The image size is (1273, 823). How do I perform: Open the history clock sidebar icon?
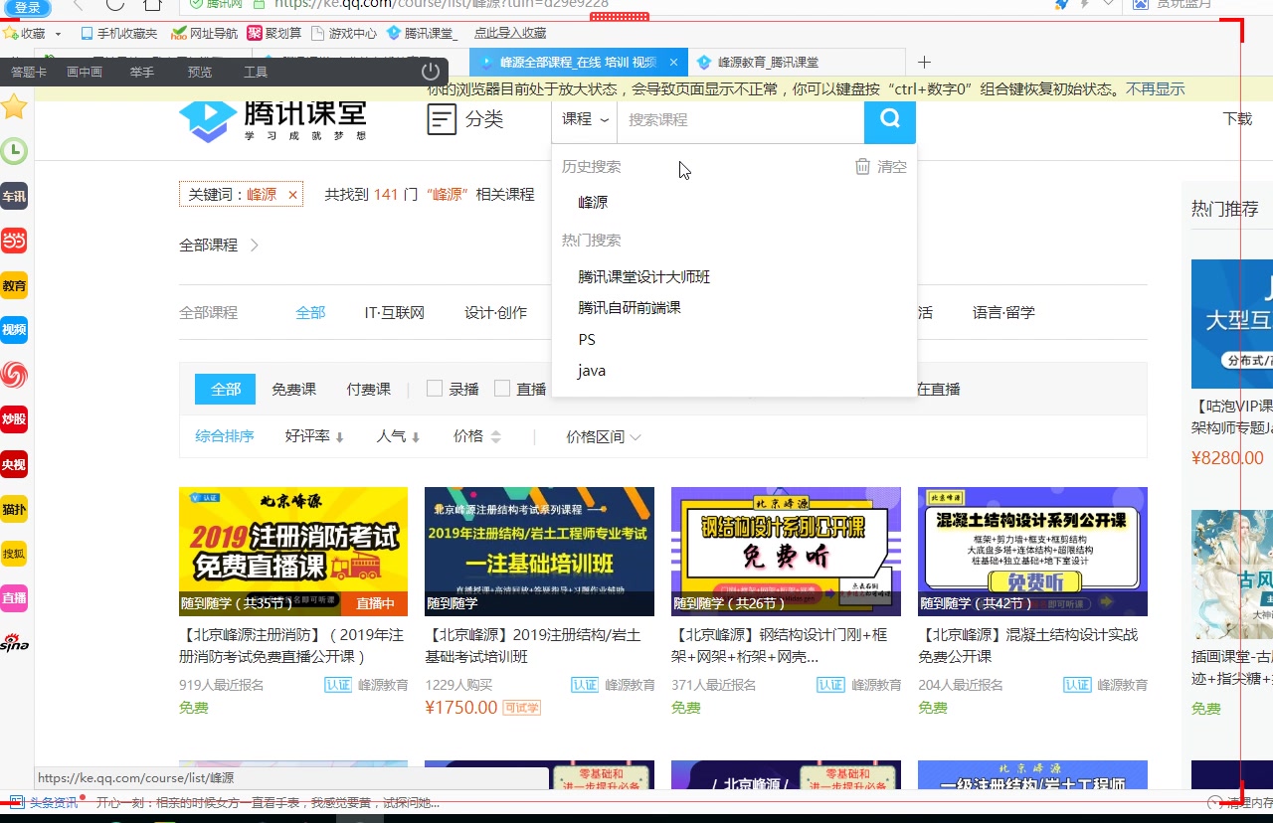[x=14, y=151]
